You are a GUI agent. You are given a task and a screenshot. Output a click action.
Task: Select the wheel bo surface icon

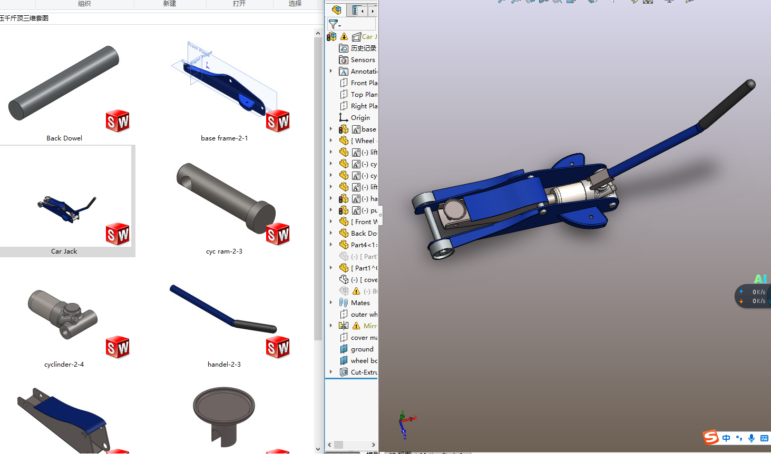344,361
